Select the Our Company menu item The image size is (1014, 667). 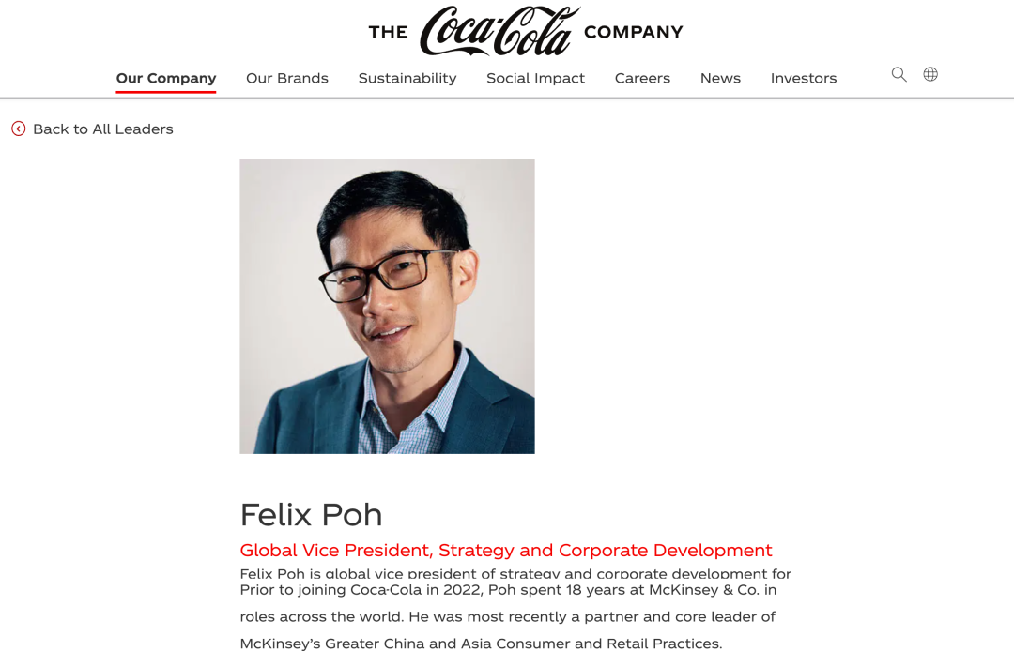166,78
